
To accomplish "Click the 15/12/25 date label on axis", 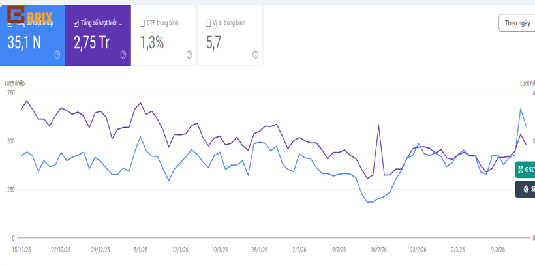I will (23, 250).
